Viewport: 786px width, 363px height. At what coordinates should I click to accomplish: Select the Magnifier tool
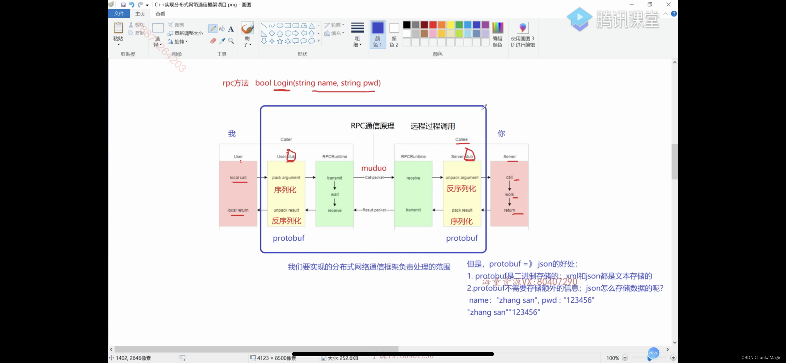(x=231, y=40)
